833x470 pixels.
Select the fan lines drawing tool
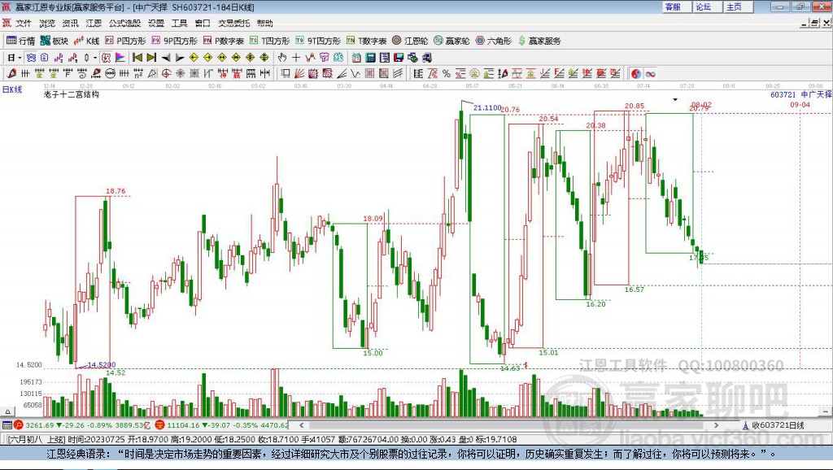point(299,73)
